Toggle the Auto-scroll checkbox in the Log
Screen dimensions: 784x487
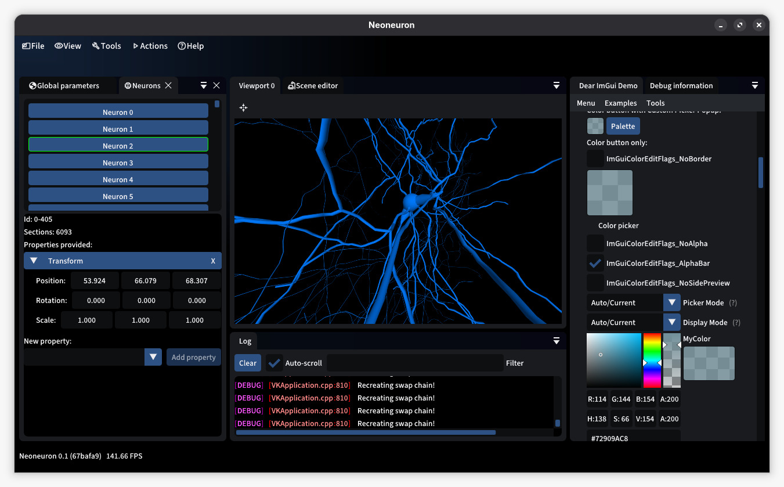click(x=274, y=363)
